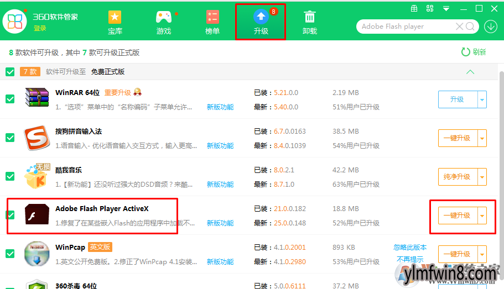Open dropdown arrow beside WinRAR 升级 button
This screenshot has height=289, width=504.
(482, 99)
